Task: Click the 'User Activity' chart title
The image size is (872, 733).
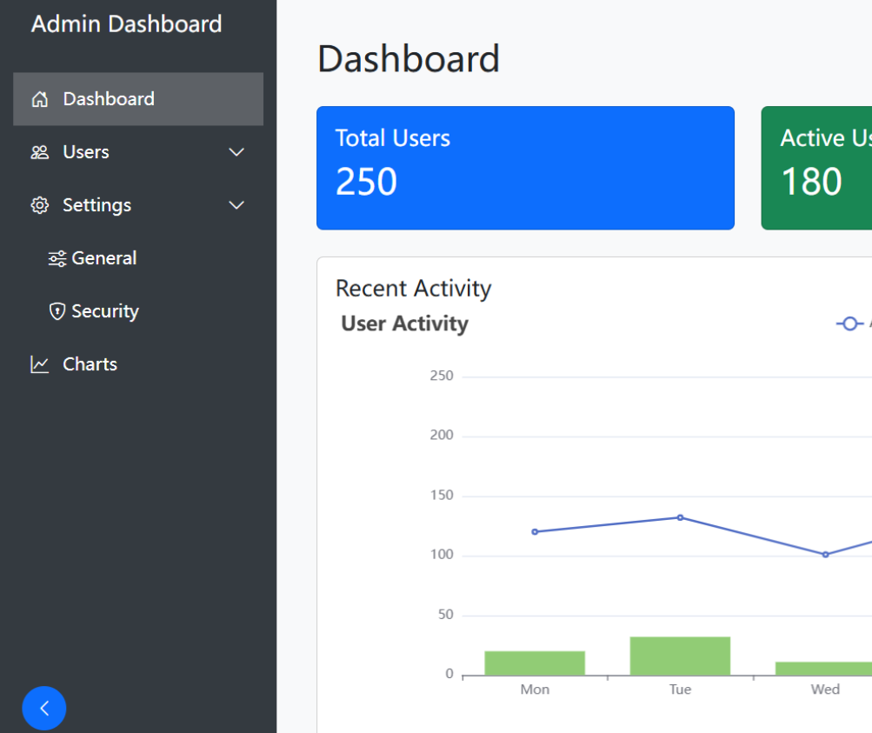Action: (x=405, y=323)
